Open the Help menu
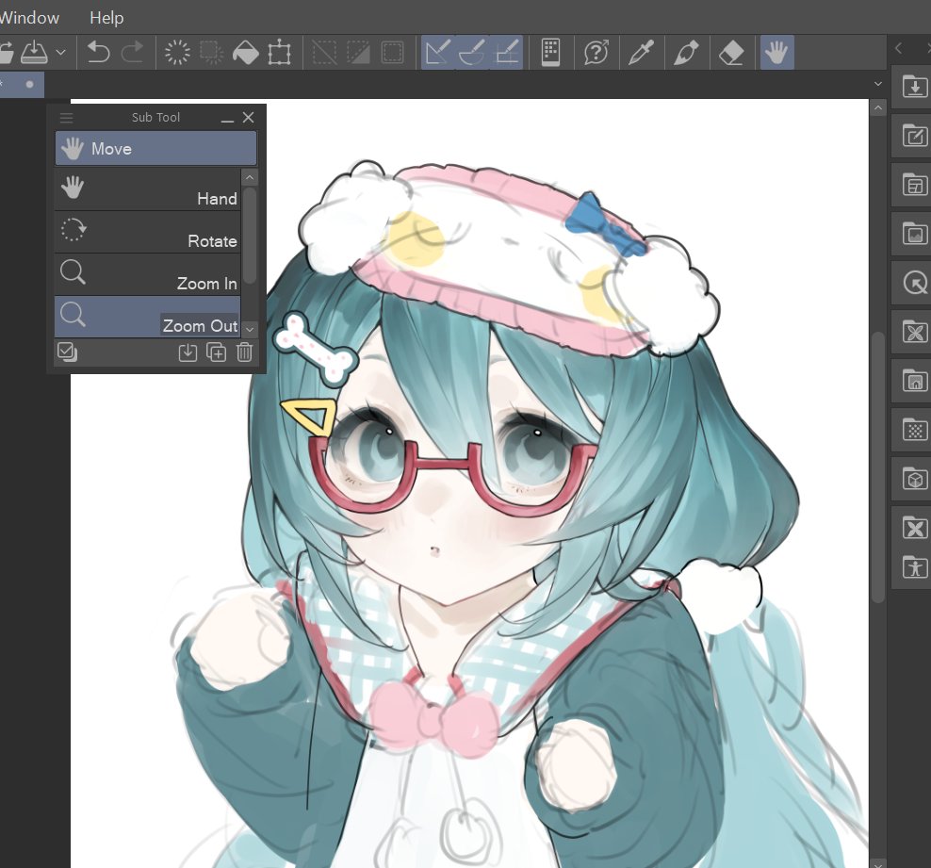 coord(106,18)
